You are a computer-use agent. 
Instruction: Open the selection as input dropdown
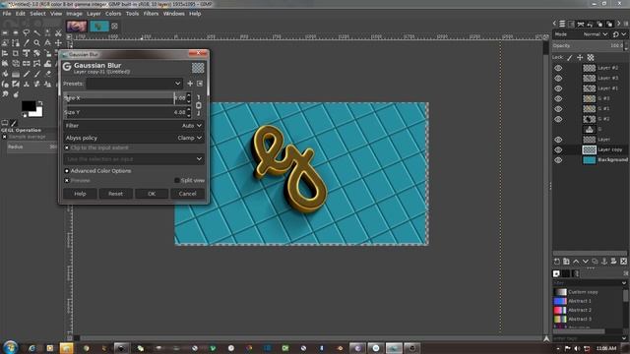[134, 159]
